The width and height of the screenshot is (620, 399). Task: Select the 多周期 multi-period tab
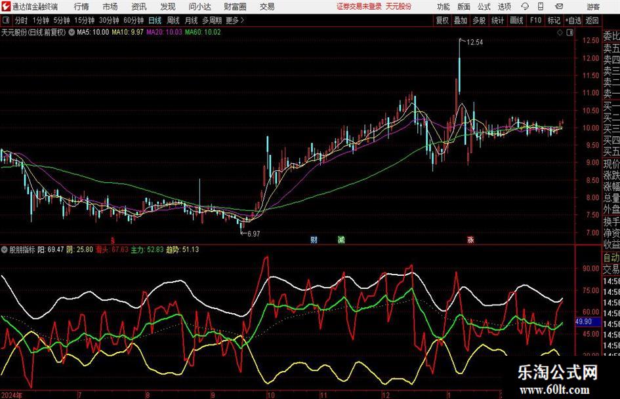(211, 20)
